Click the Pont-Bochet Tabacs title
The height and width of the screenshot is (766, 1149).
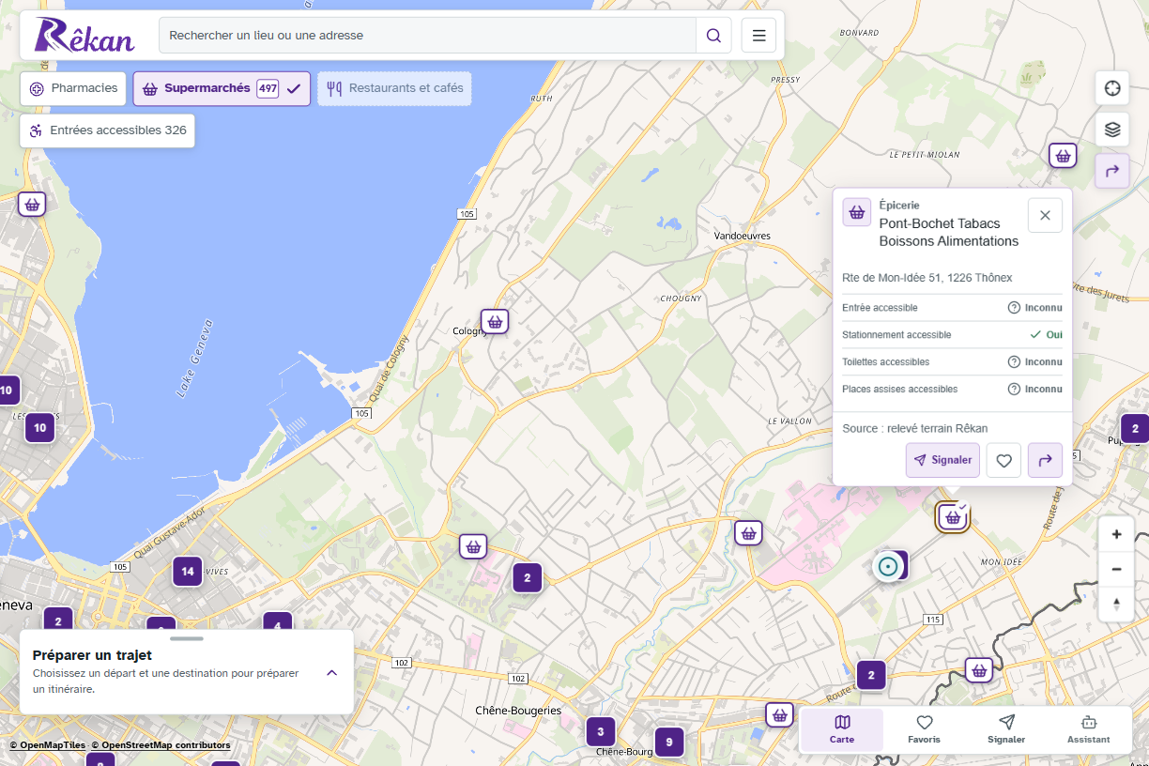[x=949, y=232]
